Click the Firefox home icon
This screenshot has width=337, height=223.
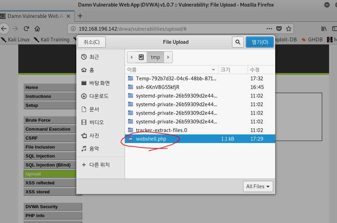tap(37, 29)
